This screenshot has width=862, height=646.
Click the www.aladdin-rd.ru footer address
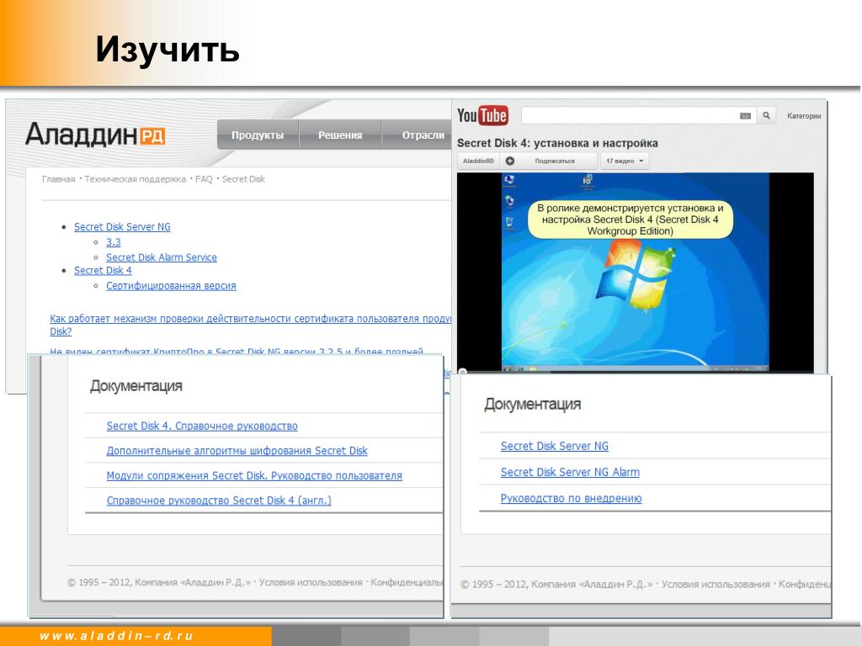pyautogui.click(x=116, y=636)
